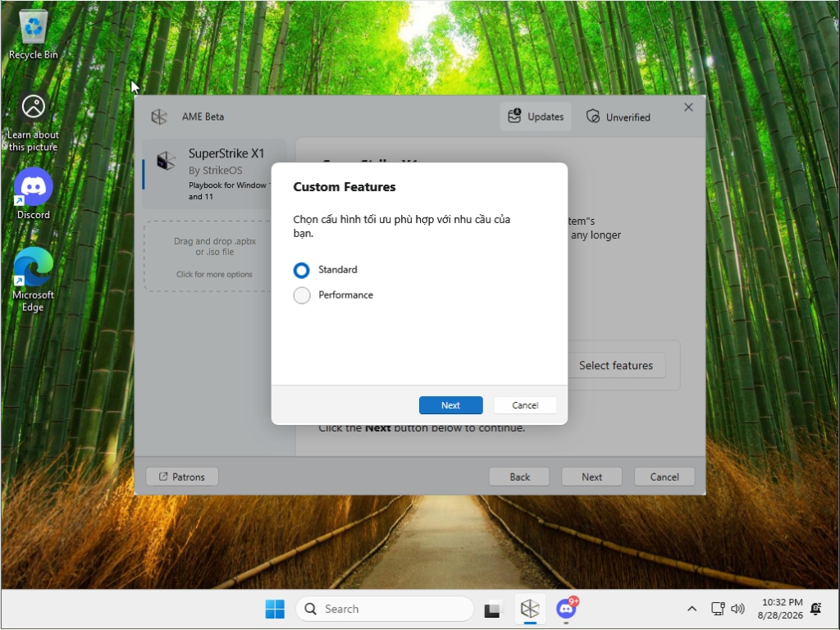Select the SuperStrike X1 playbook entry

click(x=214, y=174)
